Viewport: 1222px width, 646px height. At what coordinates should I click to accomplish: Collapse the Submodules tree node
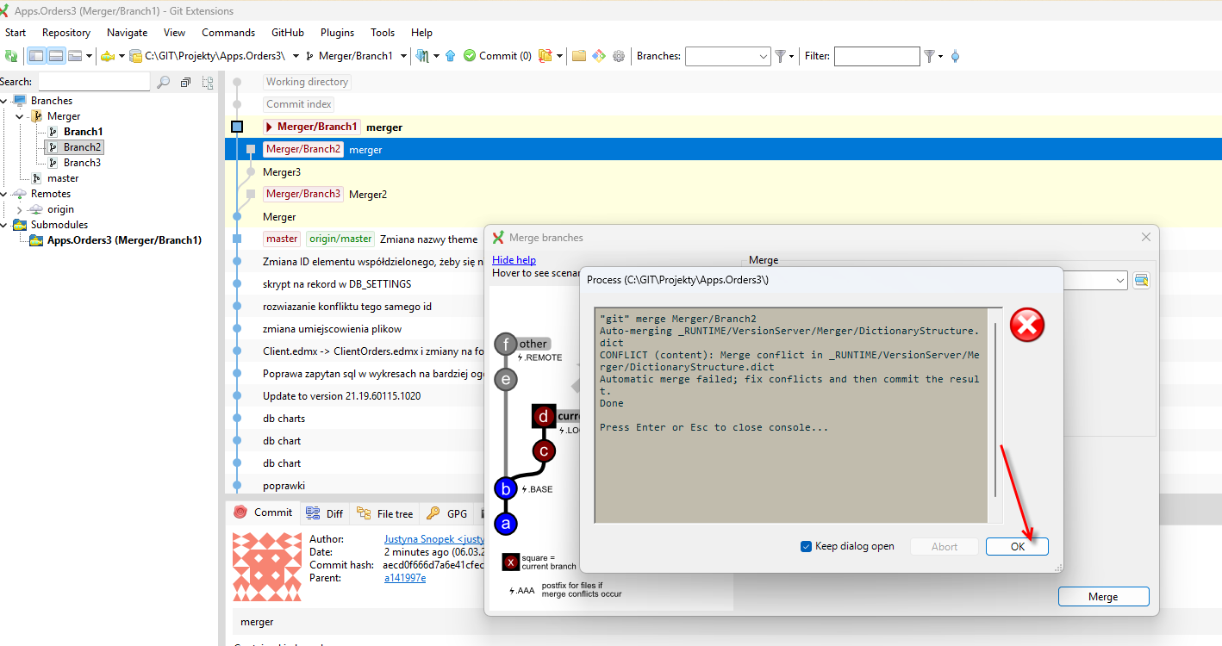[4, 225]
